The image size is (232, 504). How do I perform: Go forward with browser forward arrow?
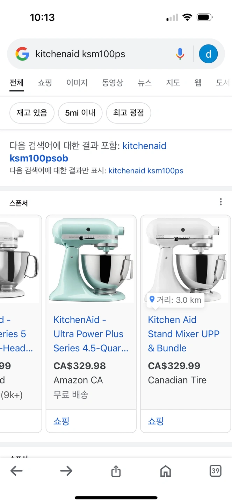[x=66, y=471]
